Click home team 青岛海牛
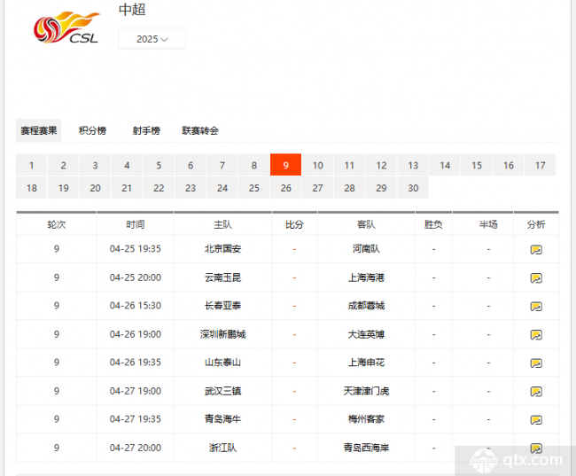576x476 pixels. 222,419
